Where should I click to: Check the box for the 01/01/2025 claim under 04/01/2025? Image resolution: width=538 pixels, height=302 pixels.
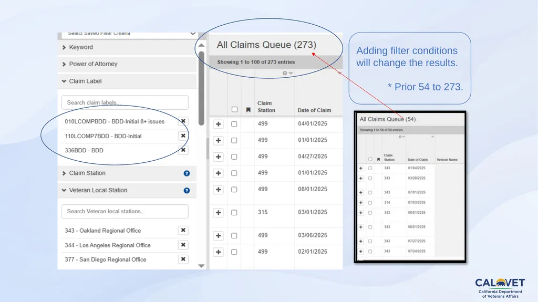pos(234,140)
